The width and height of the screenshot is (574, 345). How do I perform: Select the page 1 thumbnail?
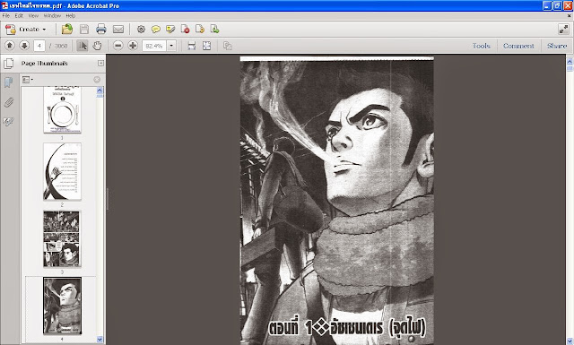click(x=62, y=109)
